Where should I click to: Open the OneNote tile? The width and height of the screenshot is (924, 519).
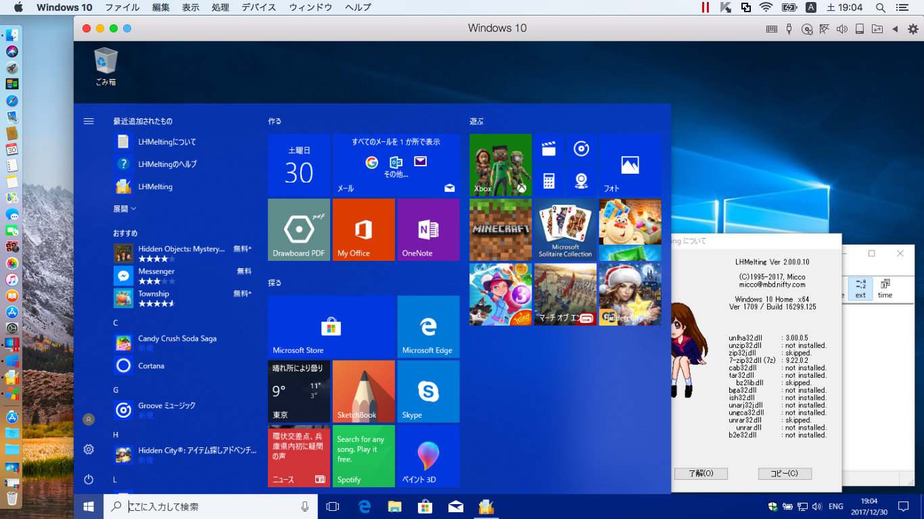click(428, 230)
